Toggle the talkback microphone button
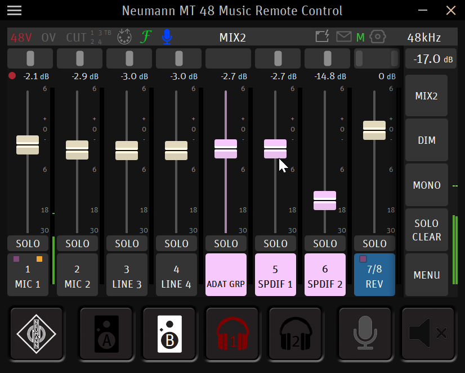Viewport: 465px width, 373px height. 365,334
